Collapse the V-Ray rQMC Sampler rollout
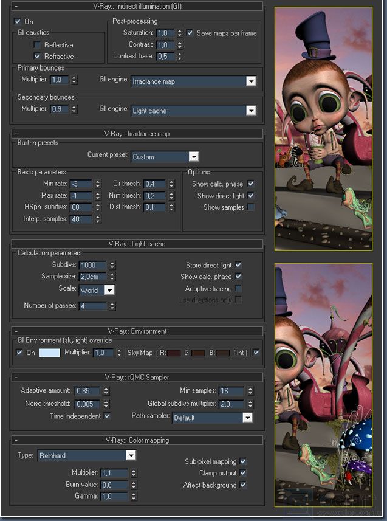Image resolution: width=387 pixels, height=521 pixels. tap(137, 377)
